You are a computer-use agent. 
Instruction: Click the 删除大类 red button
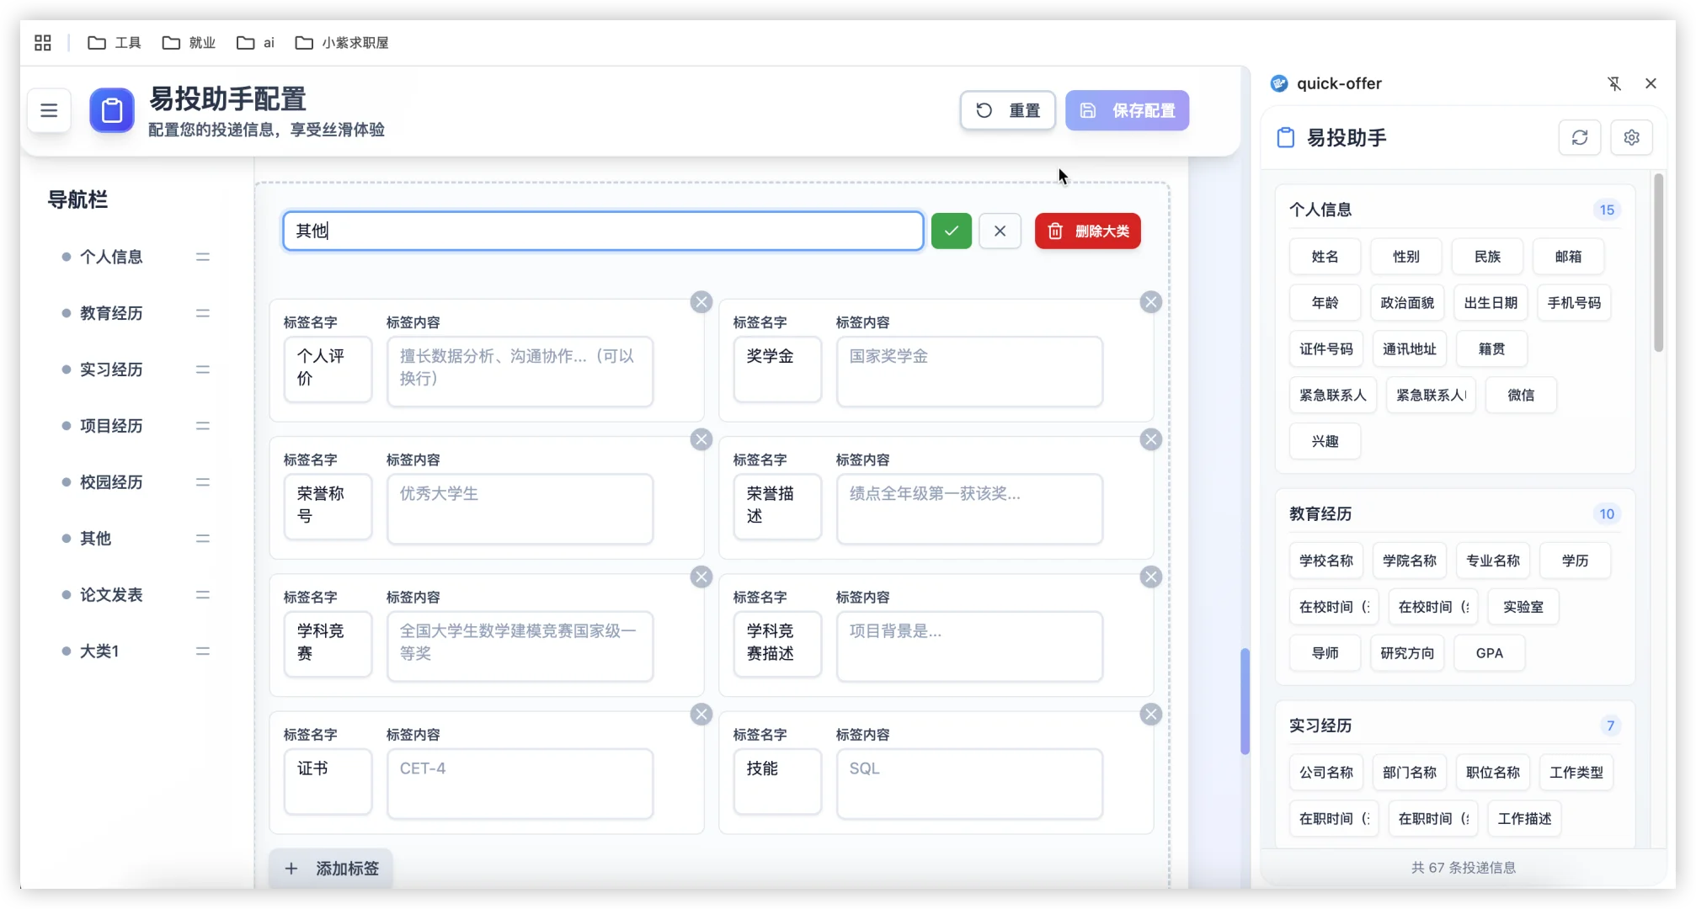pos(1087,231)
